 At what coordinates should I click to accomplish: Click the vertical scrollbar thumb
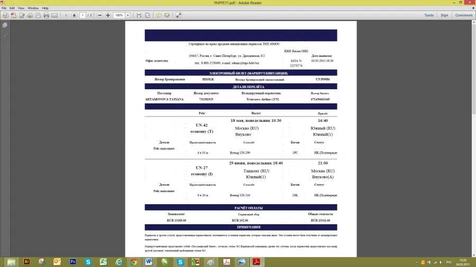point(473,70)
